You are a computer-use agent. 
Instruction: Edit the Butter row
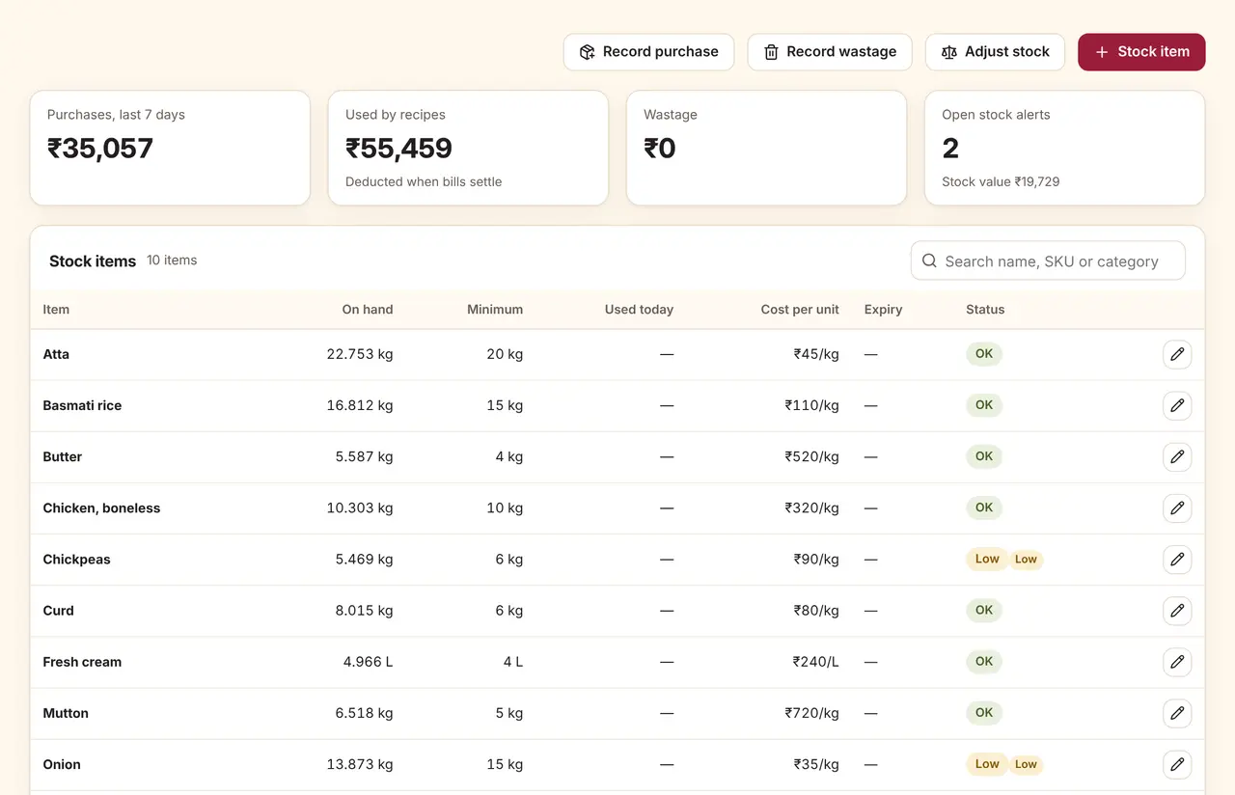pyautogui.click(x=1177, y=457)
